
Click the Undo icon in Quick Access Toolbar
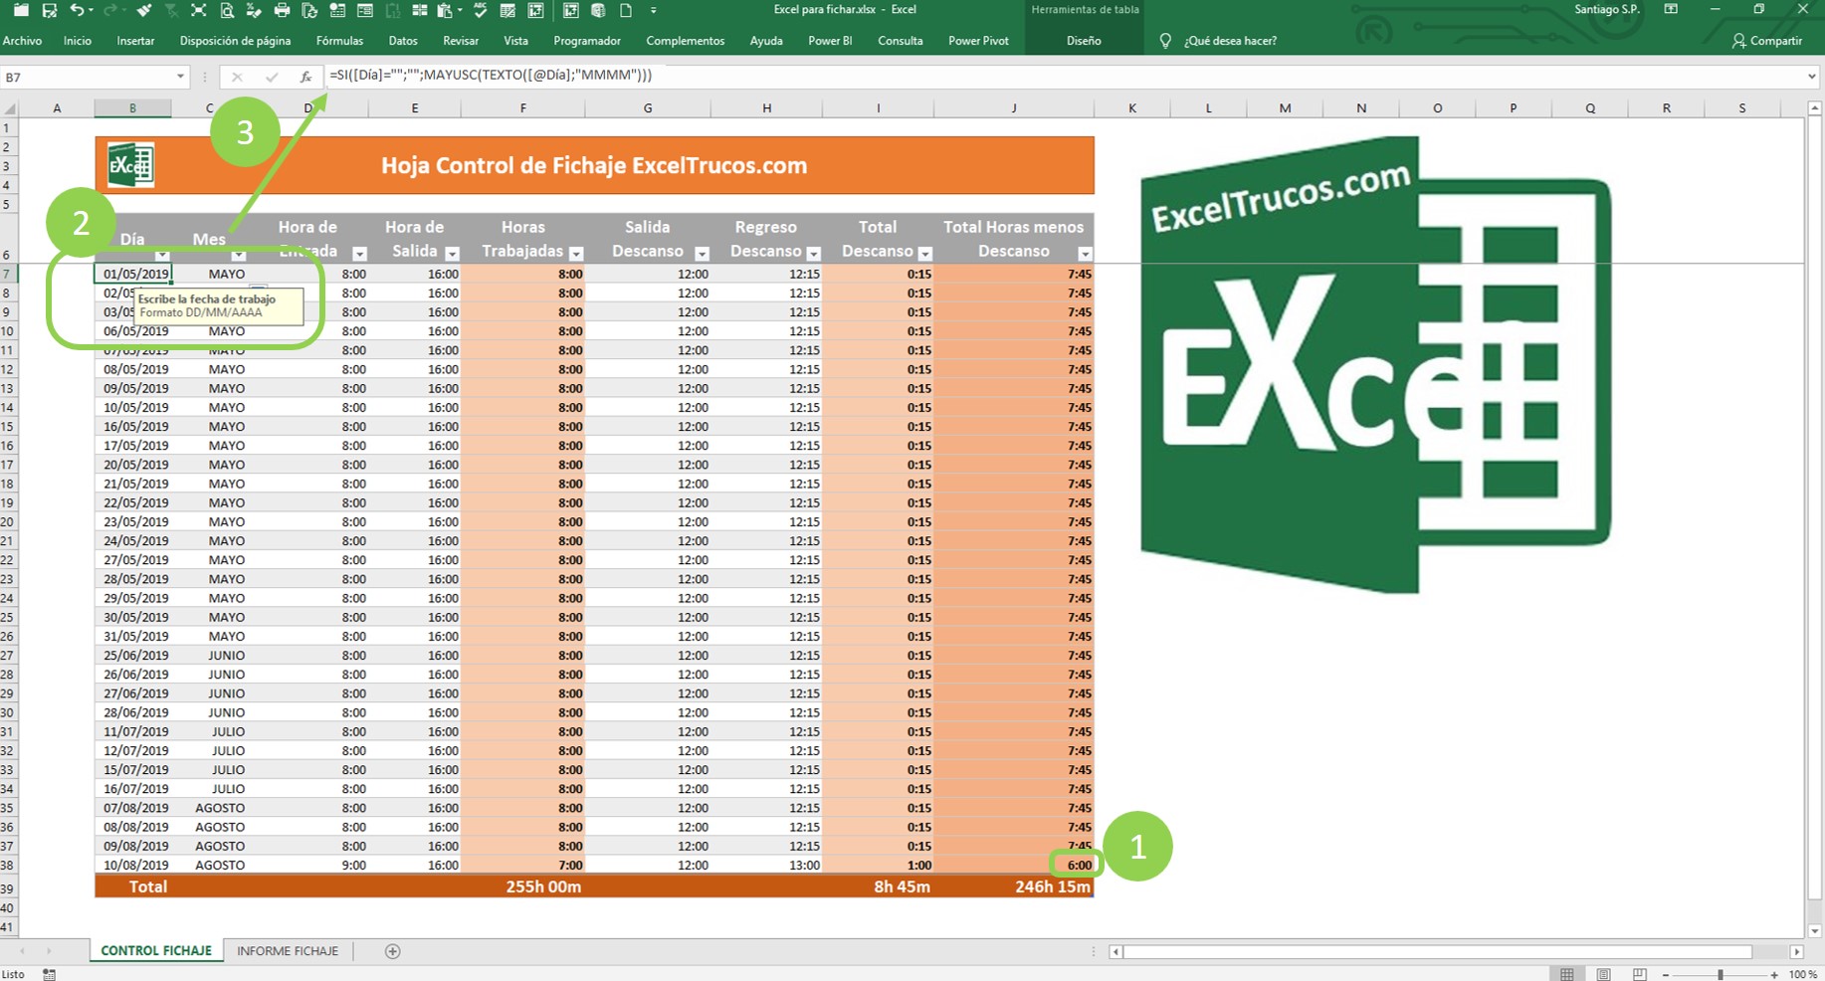tap(78, 11)
